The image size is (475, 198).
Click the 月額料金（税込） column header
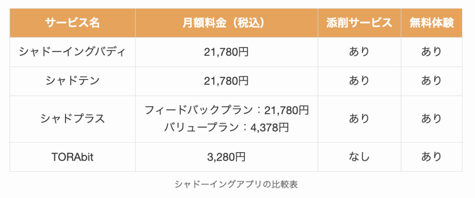click(x=226, y=23)
